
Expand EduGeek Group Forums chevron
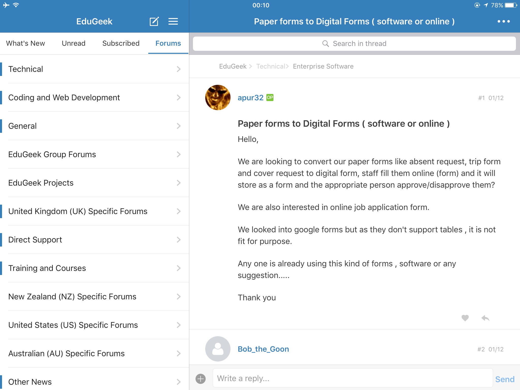178,154
